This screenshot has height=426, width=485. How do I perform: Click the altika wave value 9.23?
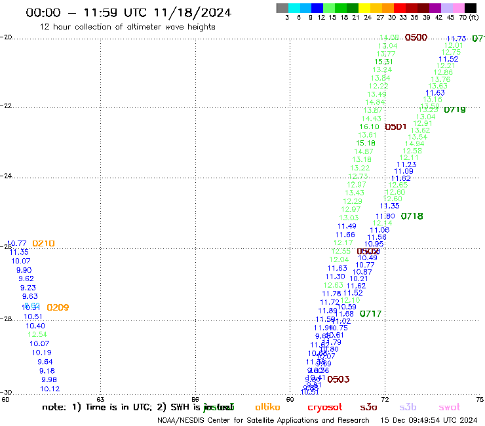(28, 288)
